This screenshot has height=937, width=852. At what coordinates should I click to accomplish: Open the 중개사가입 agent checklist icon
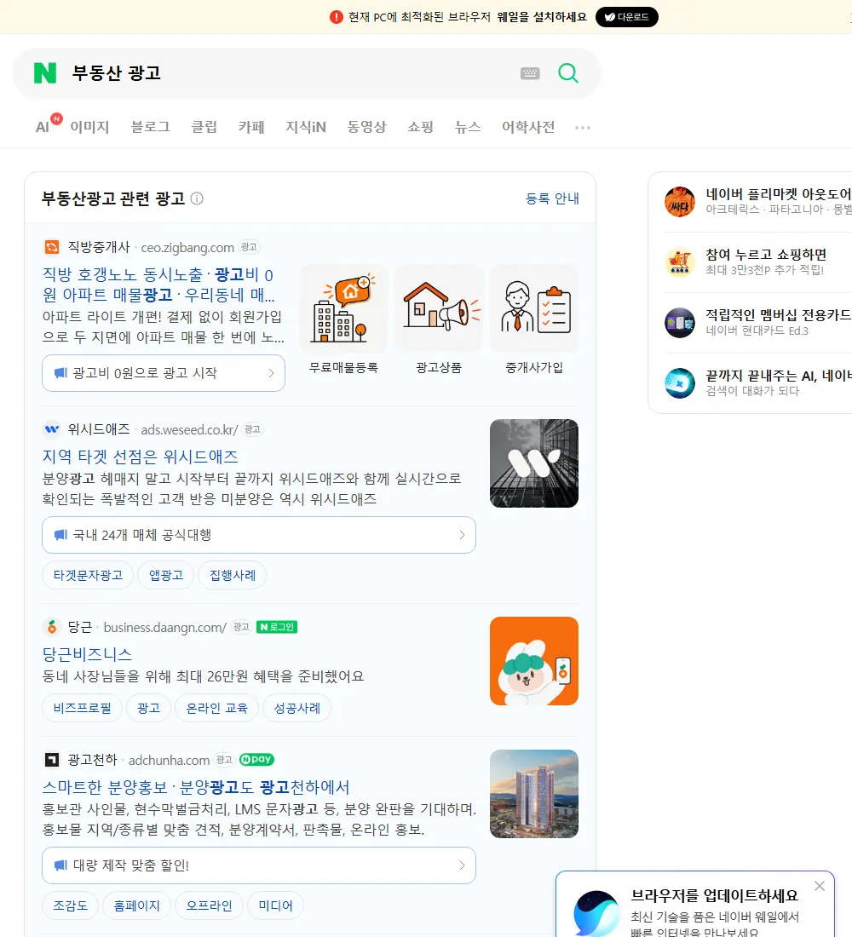pos(534,308)
